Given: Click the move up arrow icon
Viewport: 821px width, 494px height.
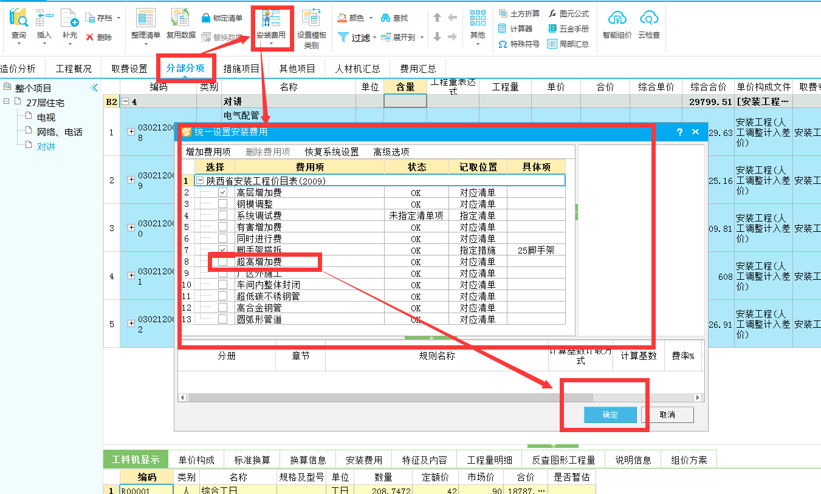Looking at the screenshot, I should 437,18.
